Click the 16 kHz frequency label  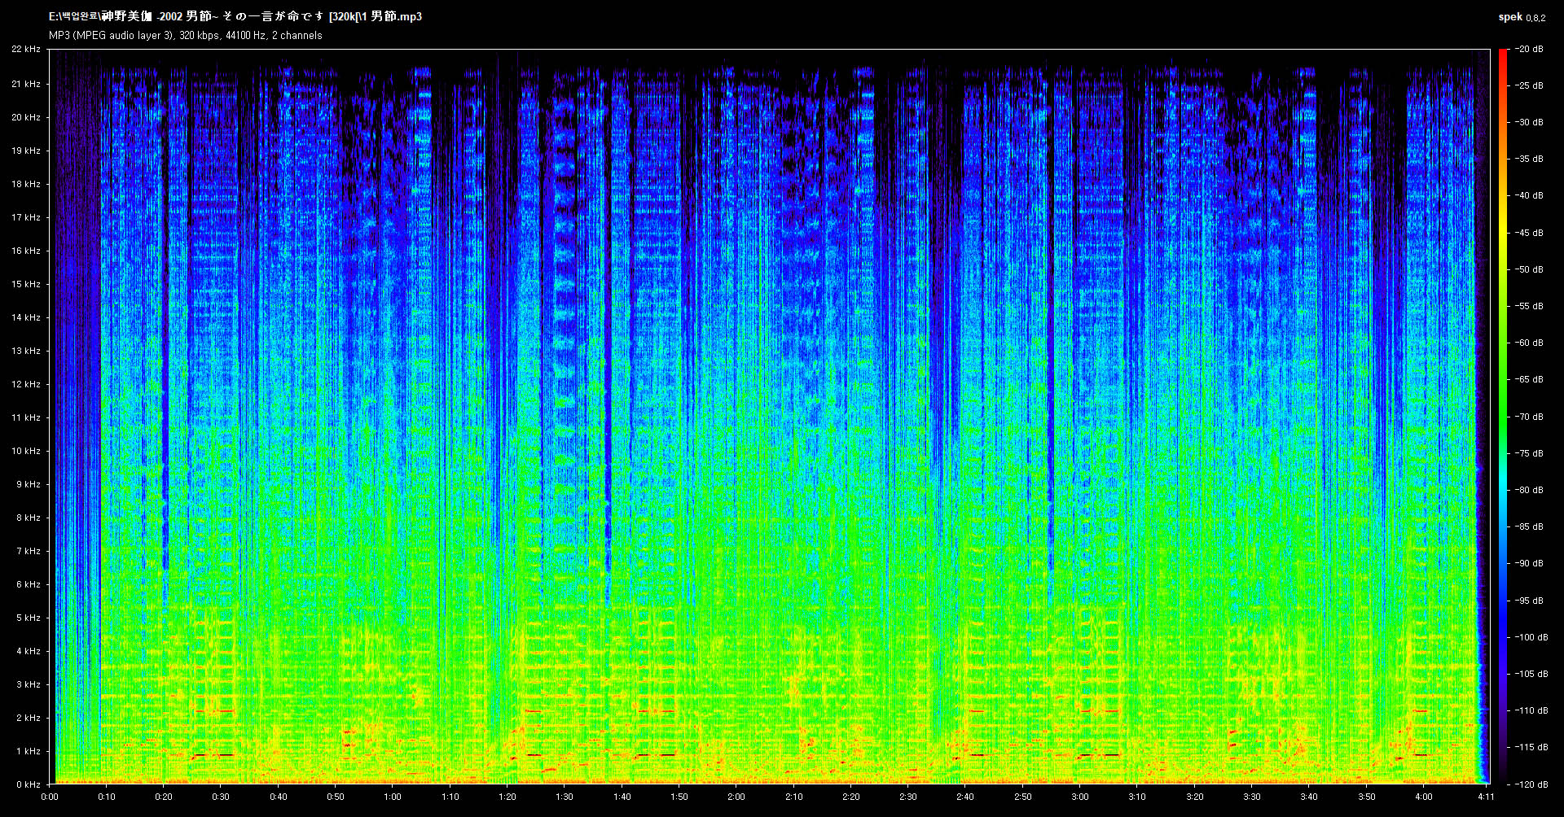click(x=26, y=251)
